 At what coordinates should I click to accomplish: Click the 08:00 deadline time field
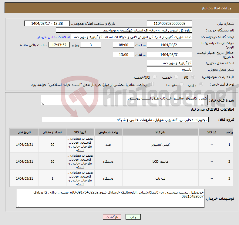click(123, 45)
